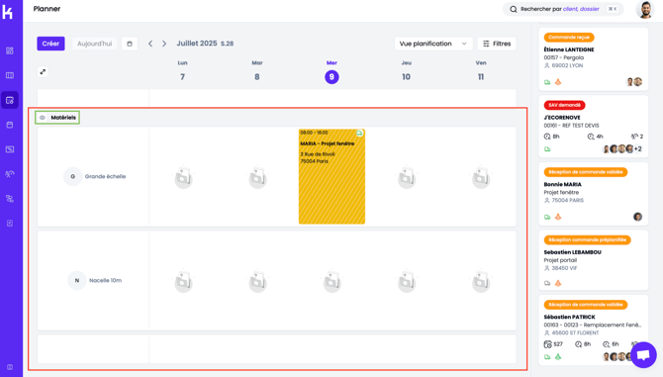The height and width of the screenshot is (377, 663).
Task: Click the Commande reçue status badge
Action: [x=569, y=38]
